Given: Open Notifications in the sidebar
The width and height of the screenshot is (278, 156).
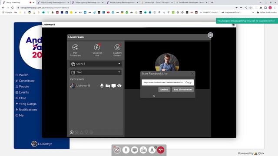Looking at the screenshot, I should tap(26, 110).
